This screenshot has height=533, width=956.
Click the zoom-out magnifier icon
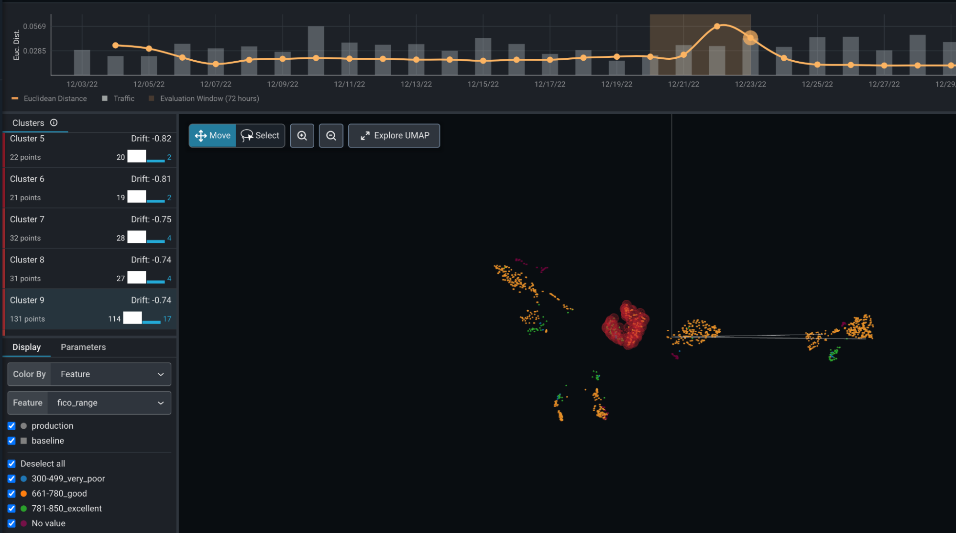(331, 135)
